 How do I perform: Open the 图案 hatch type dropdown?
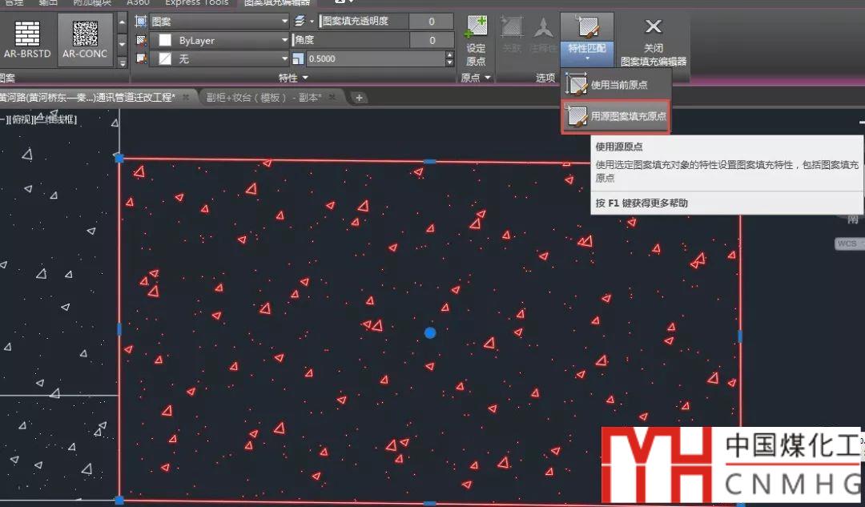[284, 22]
